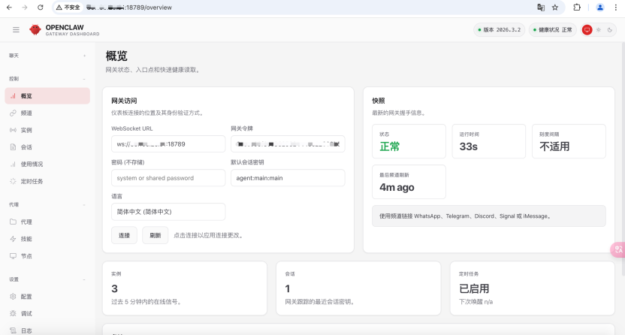Open the 代理 agents folder icon
The height and width of the screenshot is (335, 625).
click(x=14, y=222)
